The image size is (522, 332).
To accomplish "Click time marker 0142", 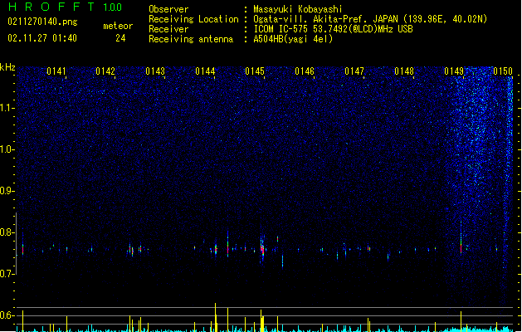I will pyautogui.click(x=105, y=71).
